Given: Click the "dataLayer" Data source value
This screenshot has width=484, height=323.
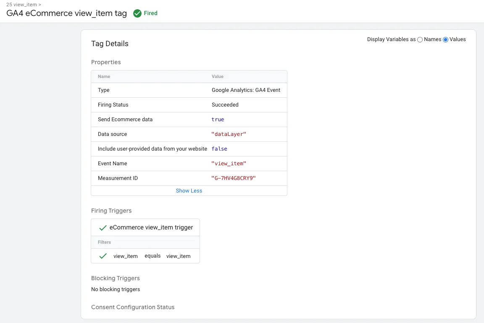Looking at the screenshot, I should (x=229, y=134).
